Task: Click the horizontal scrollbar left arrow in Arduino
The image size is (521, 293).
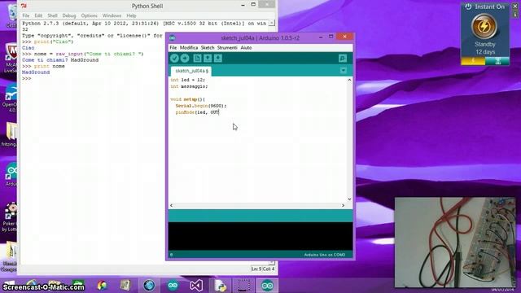Action: pos(172,206)
